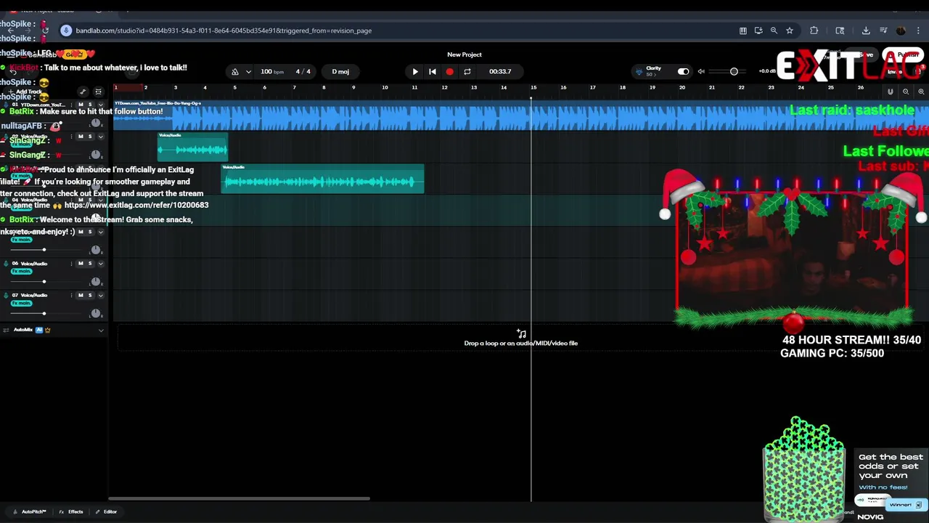Solo track 01 with S button
929x523 pixels.
click(90, 105)
